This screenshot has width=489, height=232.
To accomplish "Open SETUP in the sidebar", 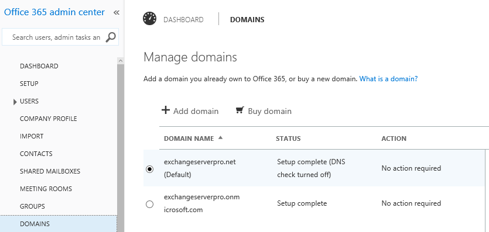I will click(x=29, y=84).
